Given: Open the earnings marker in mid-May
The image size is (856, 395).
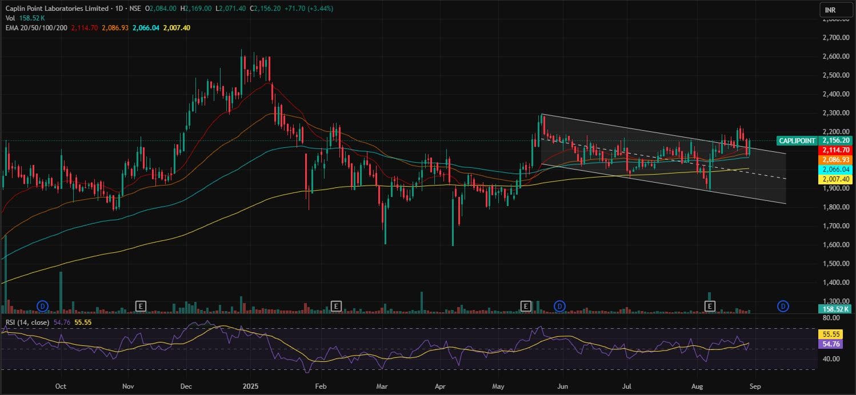Looking at the screenshot, I should pyautogui.click(x=526, y=307).
